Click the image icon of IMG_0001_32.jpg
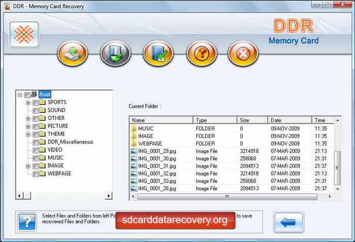This screenshot has width=355, height=242. [134, 174]
